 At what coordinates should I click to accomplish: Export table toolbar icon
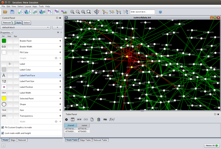pyautogui.click(x=57, y=12)
